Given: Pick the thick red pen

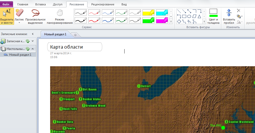Looking at the screenshot, I should 94,20.
